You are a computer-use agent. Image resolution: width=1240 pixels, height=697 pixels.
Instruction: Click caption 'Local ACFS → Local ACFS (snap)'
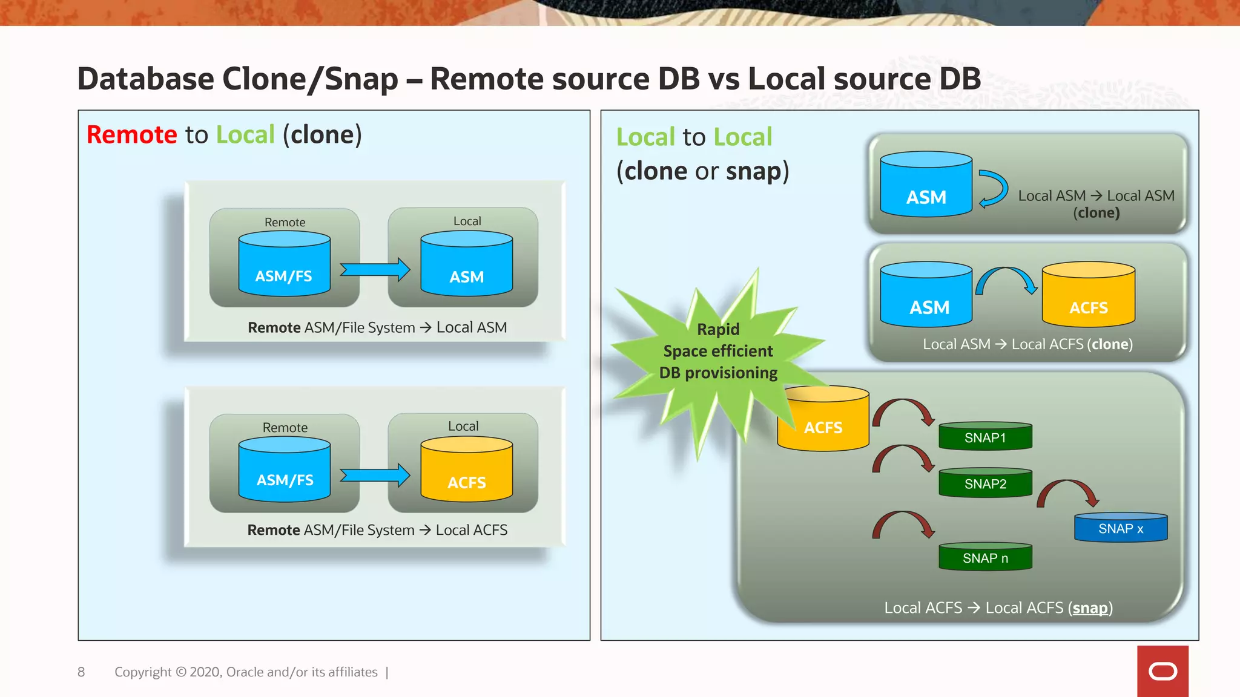click(x=998, y=607)
